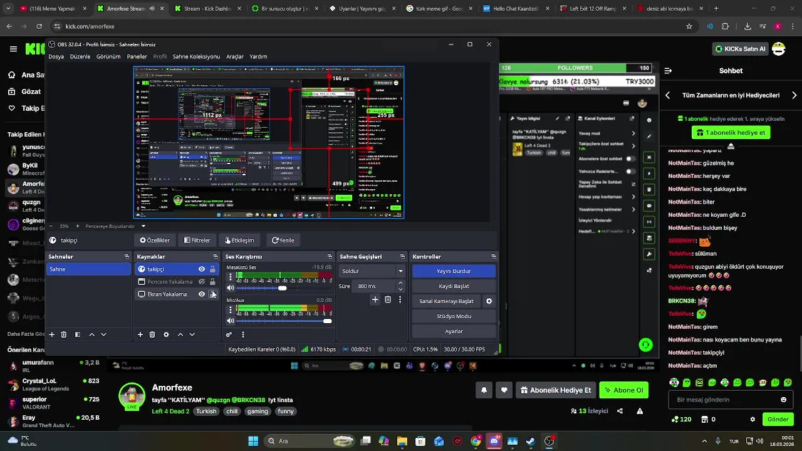Share the Amorfexe stream
Image resolution: width=802 pixels, height=451 pixels.
[620, 411]
